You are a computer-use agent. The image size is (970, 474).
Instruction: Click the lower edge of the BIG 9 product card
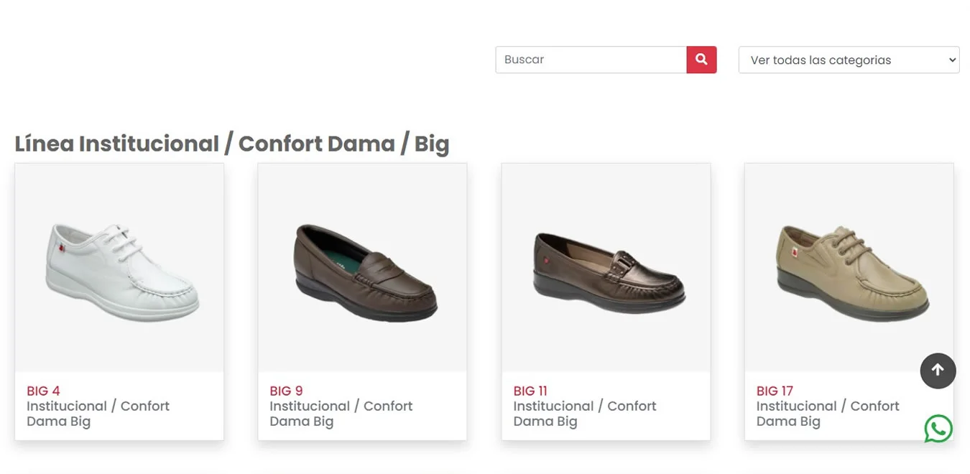click(362, 437)
